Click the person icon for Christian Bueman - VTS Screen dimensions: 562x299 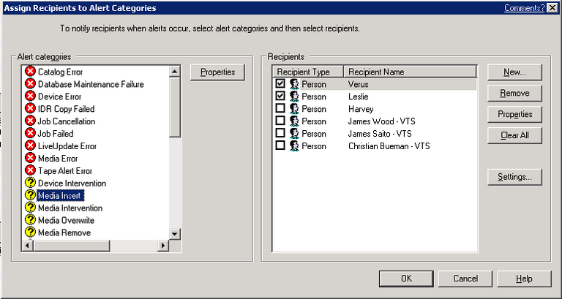(x=294, y=146)
